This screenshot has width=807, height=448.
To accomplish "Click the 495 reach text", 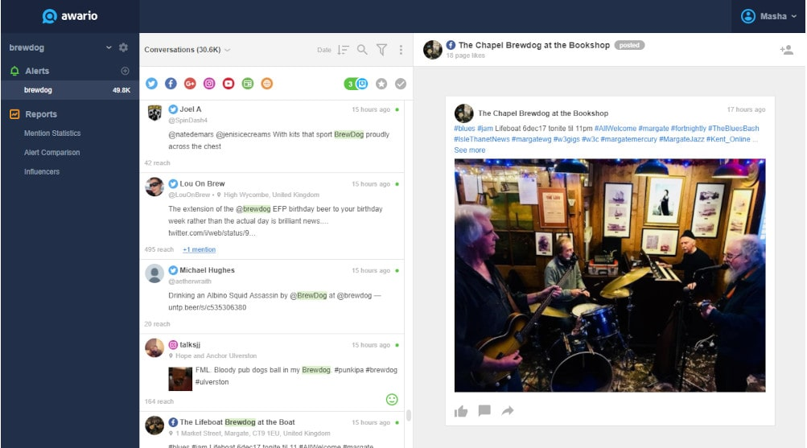I will coord(159,249).
